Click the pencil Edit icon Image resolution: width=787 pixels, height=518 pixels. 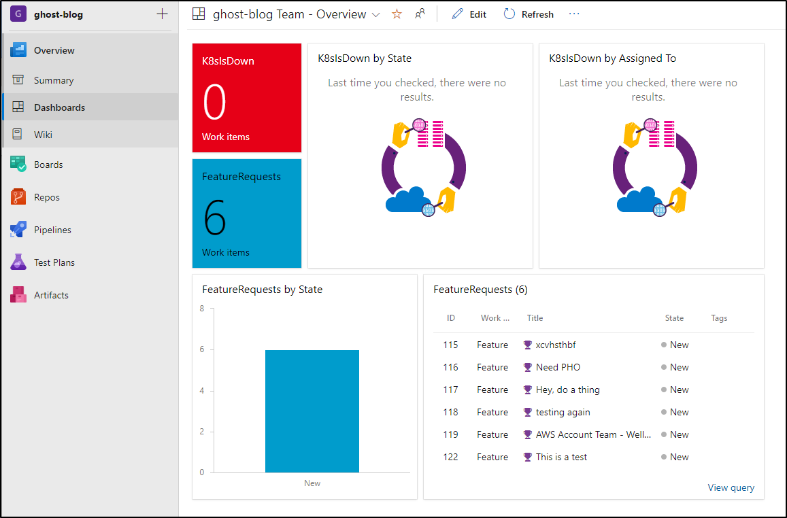tap(457, 14)
